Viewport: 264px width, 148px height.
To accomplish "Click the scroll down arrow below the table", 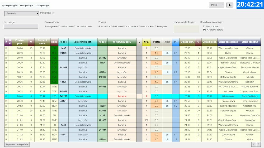I will click(x=254, y=144).
